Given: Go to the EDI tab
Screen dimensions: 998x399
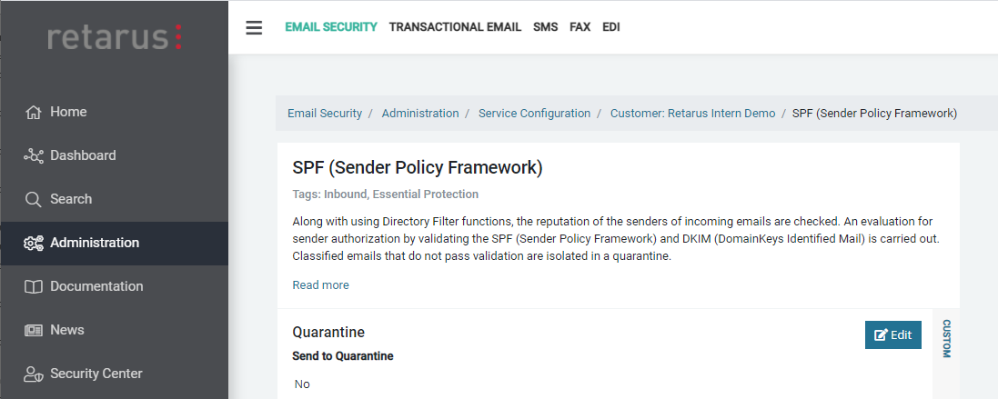Looking at the screenshot, I should click(611, 27).
